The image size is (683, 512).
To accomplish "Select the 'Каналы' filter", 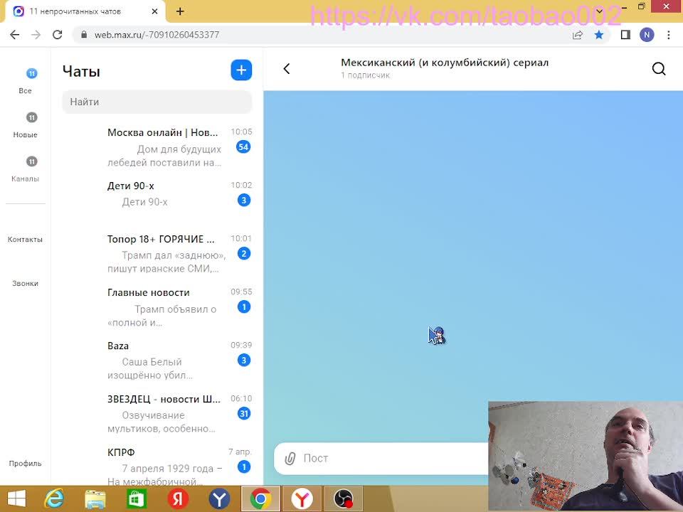I will [26, 169].
